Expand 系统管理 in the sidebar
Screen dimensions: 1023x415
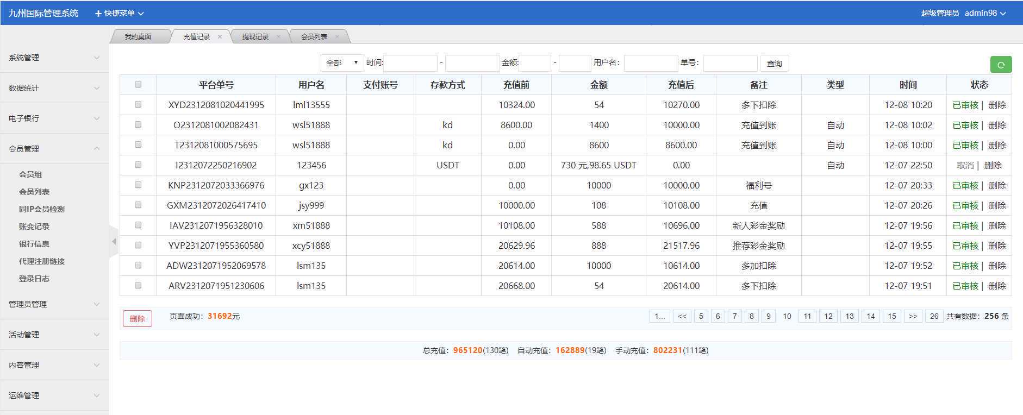click(54, 58)
